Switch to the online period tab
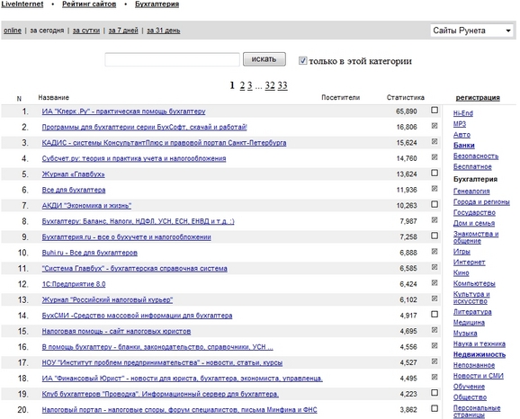Viewport: 520px width, 419px height. click(13, 31)
